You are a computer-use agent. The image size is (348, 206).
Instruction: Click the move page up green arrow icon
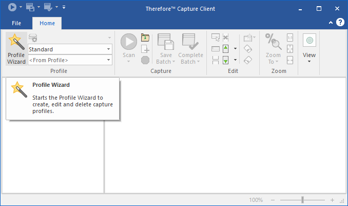[225, 49]
